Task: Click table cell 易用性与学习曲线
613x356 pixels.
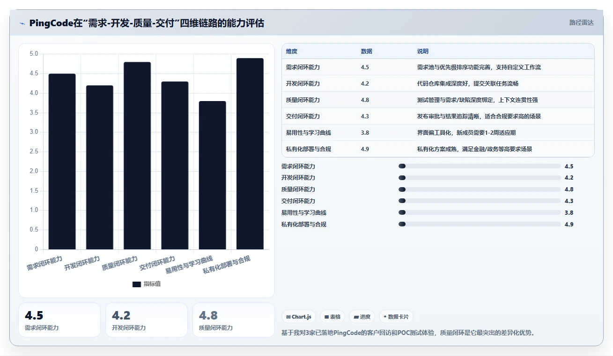Action: (x=309, y=133)
